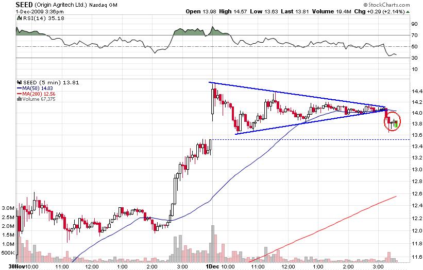
Task: Click the SEED ticker symbol title
Action: 24,5
